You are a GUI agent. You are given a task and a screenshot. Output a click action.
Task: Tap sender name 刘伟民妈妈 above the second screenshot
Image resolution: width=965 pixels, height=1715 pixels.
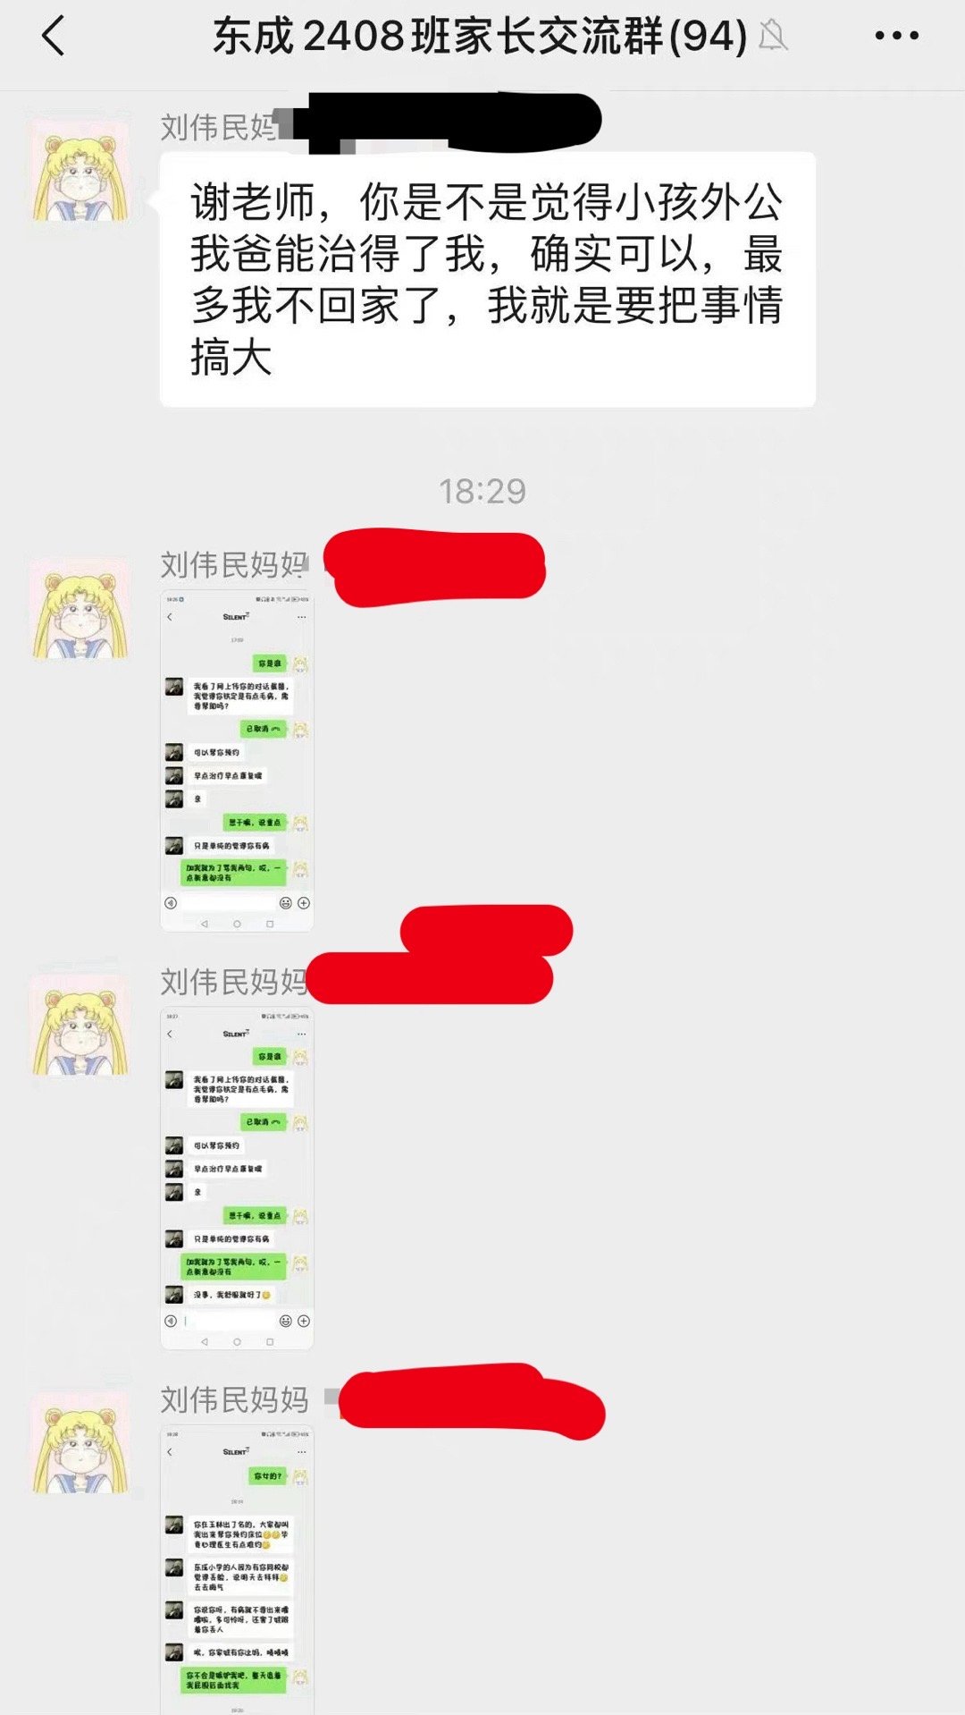[x=234, y=982]
